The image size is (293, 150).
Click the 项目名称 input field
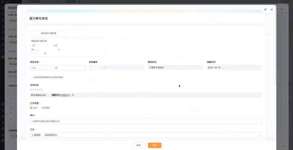tap(58, 68)
